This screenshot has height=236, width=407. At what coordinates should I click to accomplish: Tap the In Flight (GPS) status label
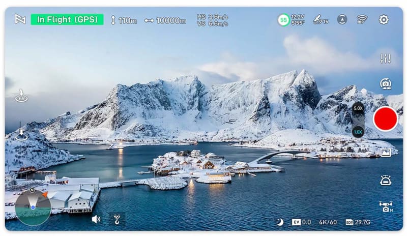click(x=67, y=20)
